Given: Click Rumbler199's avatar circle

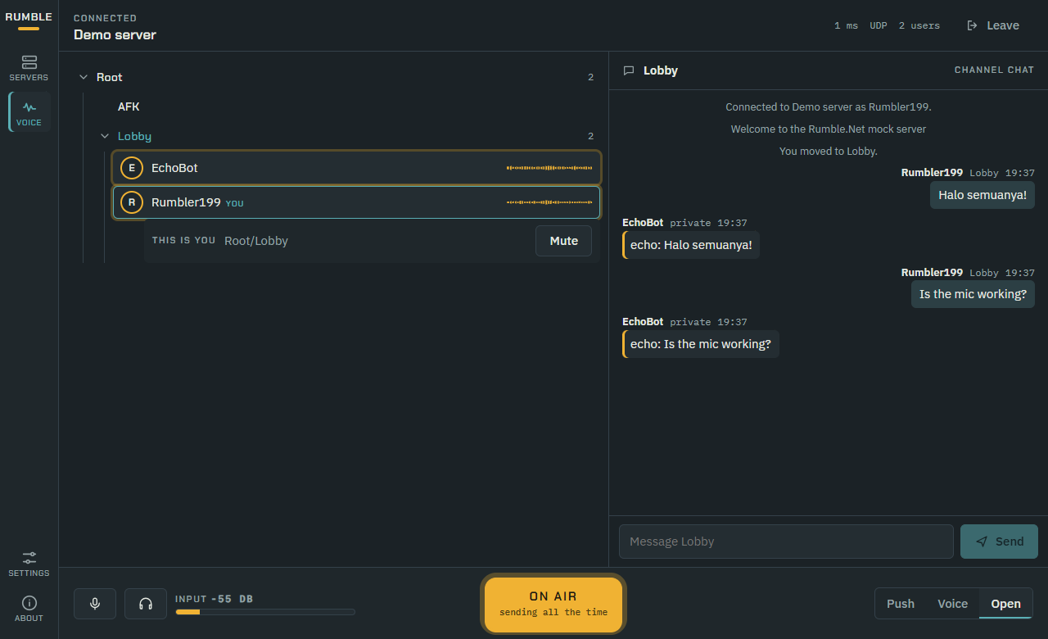Looking at the screenshot, I should coord(132,202).
